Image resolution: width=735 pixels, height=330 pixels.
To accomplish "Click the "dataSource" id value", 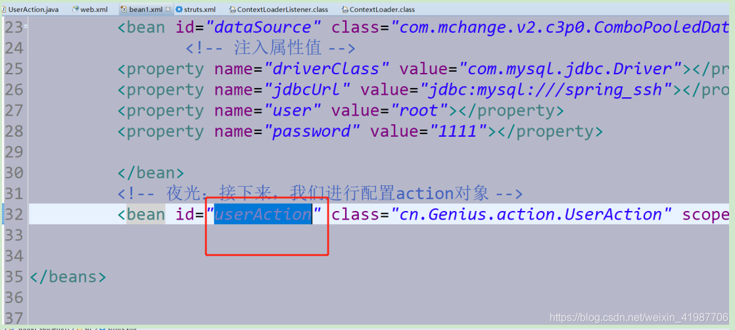I will point(262,28).
